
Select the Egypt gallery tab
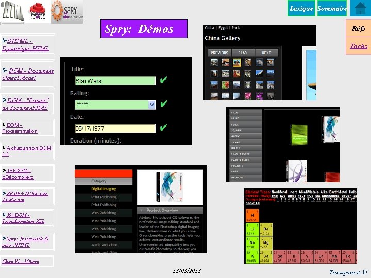click(x=223, y=28)
